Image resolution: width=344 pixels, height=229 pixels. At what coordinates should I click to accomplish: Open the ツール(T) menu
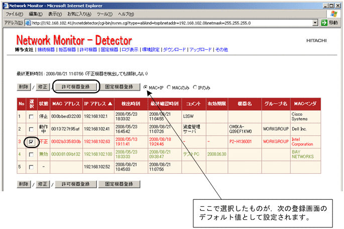(x=104, y=14)
